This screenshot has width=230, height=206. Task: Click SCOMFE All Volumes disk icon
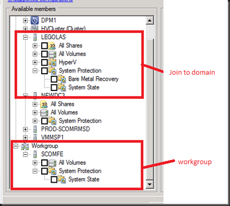[x=52, y=163]
